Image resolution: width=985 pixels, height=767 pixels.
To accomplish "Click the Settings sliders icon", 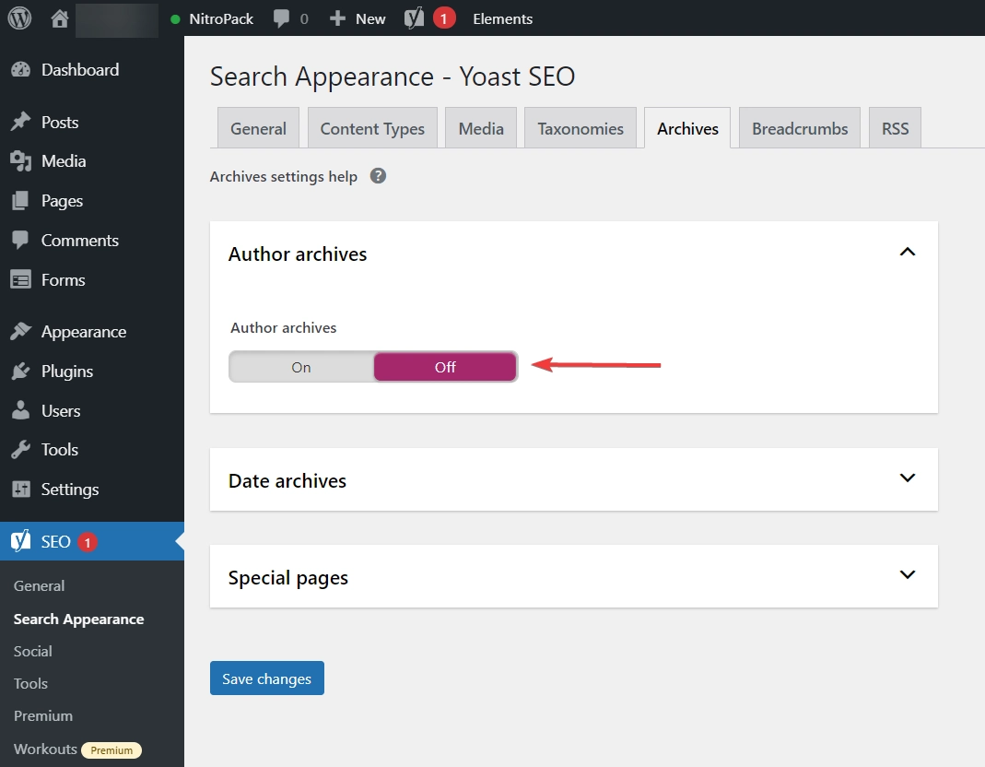I will tap(20, 490).
